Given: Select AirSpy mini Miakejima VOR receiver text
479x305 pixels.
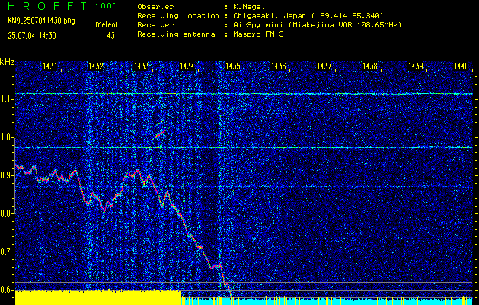Looking at the screenshot, I should (317, 24).
